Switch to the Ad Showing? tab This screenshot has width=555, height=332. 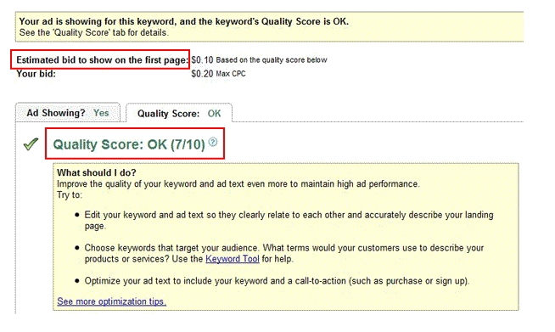coord(68,113)
